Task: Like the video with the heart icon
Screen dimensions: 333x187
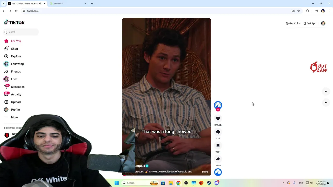Action: 218,118
